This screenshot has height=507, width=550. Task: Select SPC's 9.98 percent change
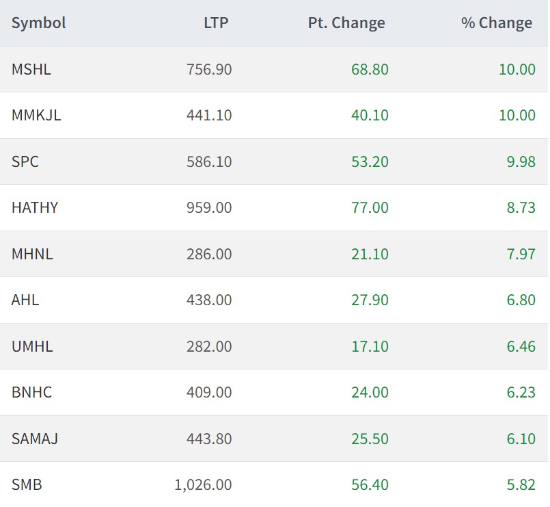(521, 161)
